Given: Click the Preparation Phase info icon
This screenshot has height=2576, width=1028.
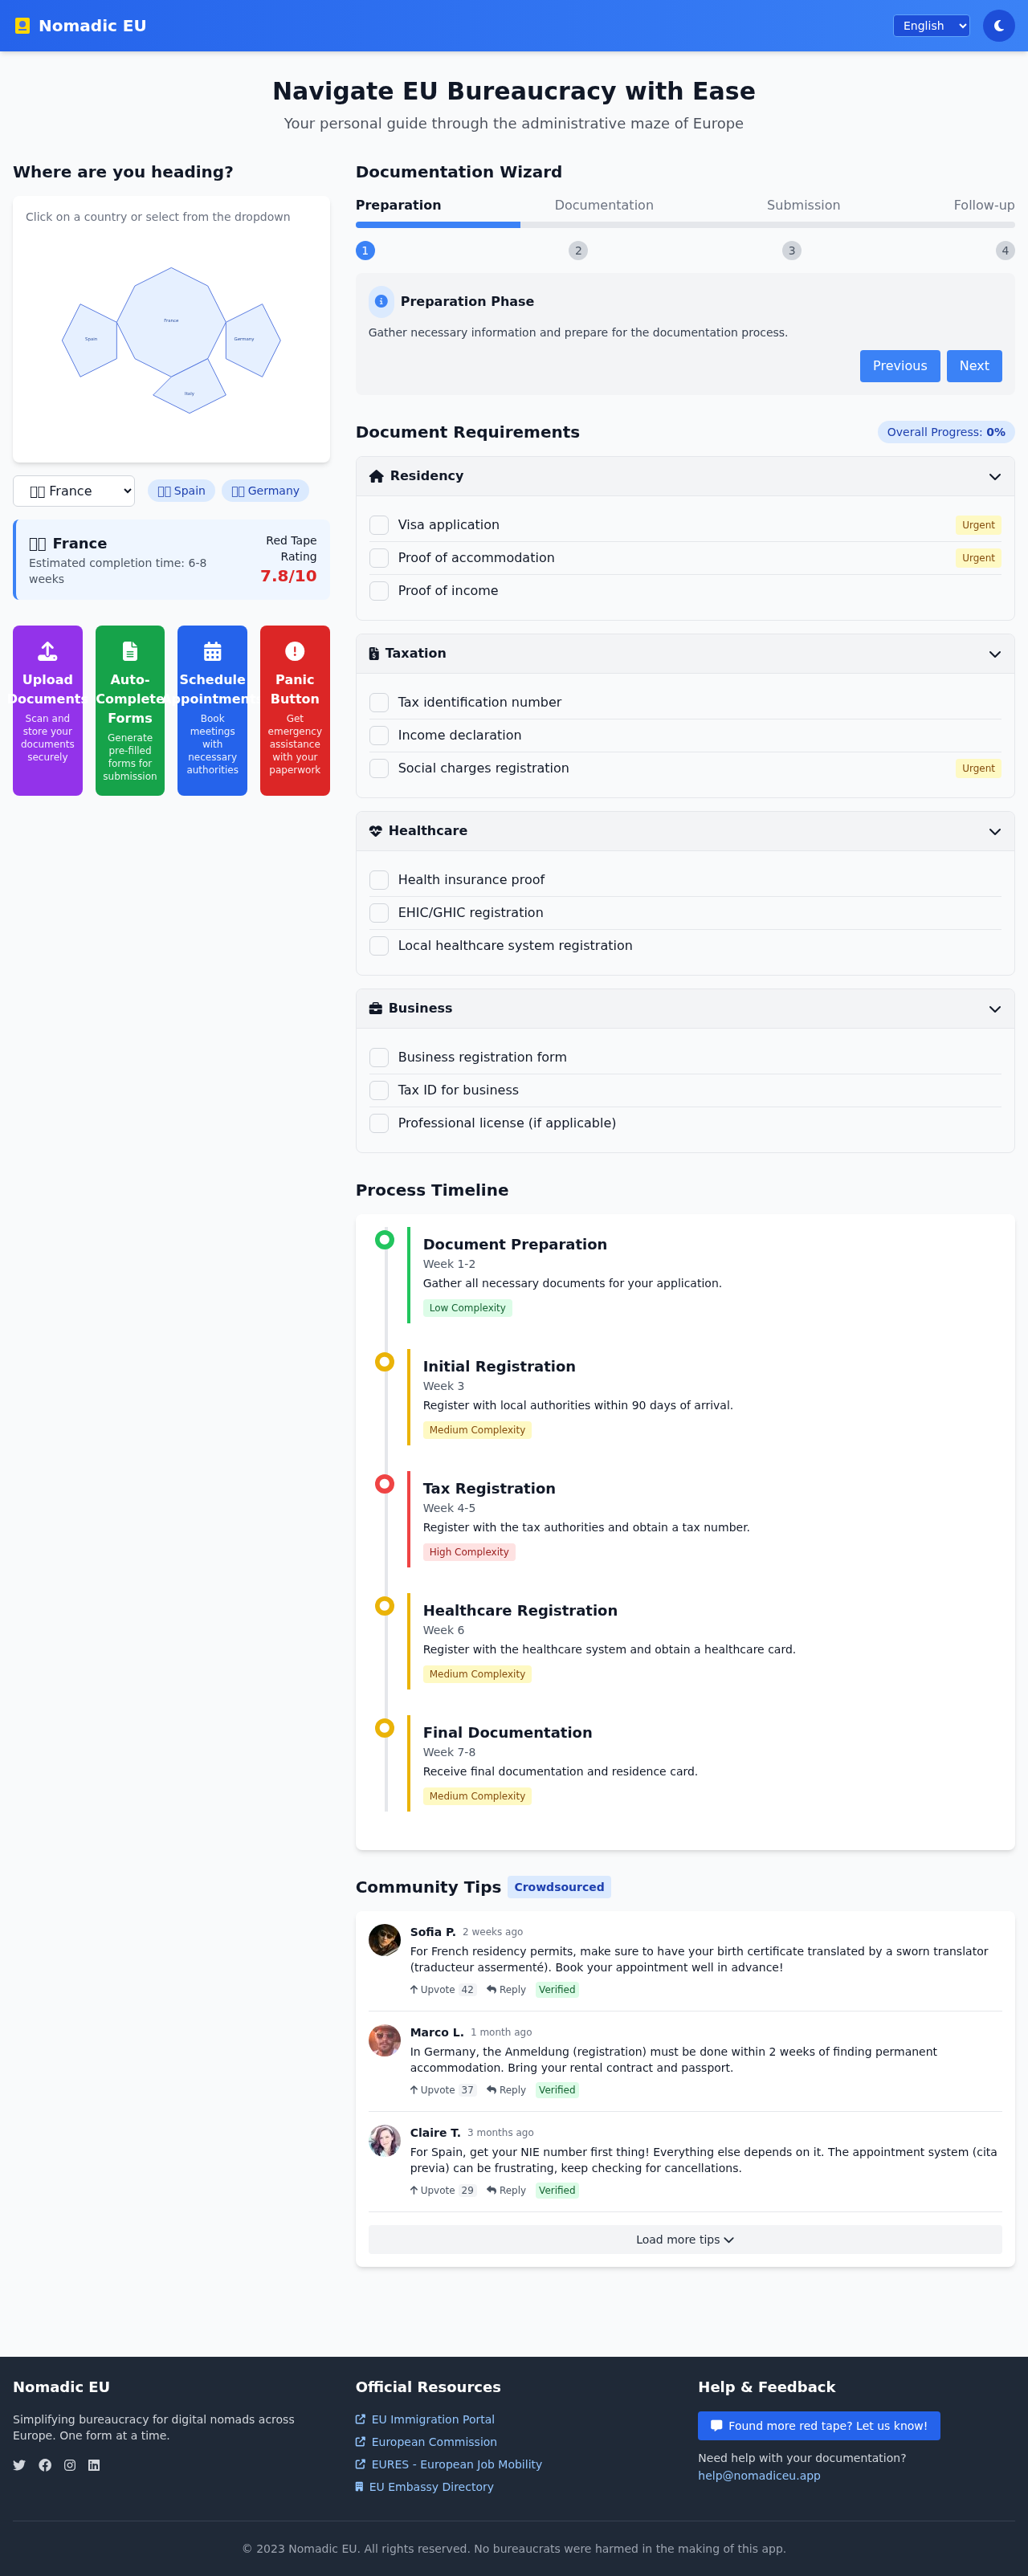Looking at the screenshot, I should click(x=381, y=301).
